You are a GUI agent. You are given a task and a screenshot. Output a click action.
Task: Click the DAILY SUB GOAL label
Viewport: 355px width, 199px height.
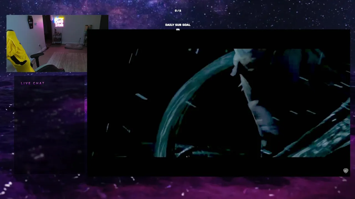click(x=178, y=25)
